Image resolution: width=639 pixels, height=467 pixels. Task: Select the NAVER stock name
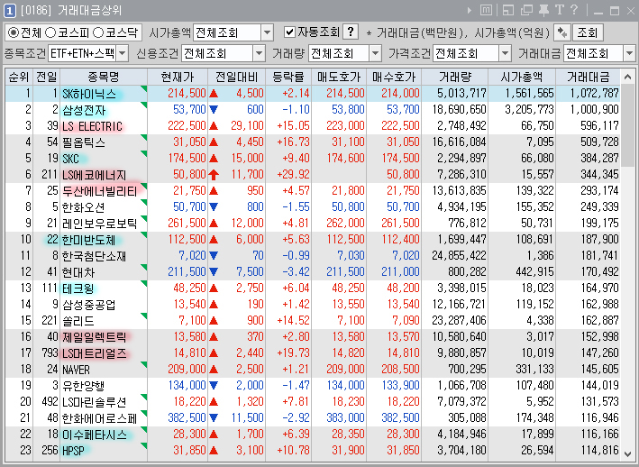tap(76, 370)
